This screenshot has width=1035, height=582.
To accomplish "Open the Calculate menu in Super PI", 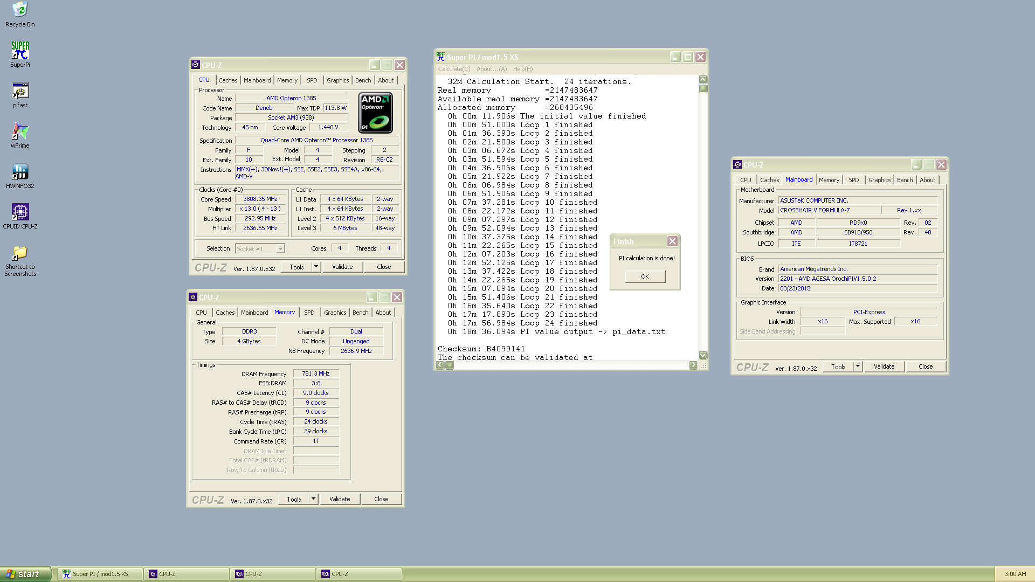I will coord(454,69).
